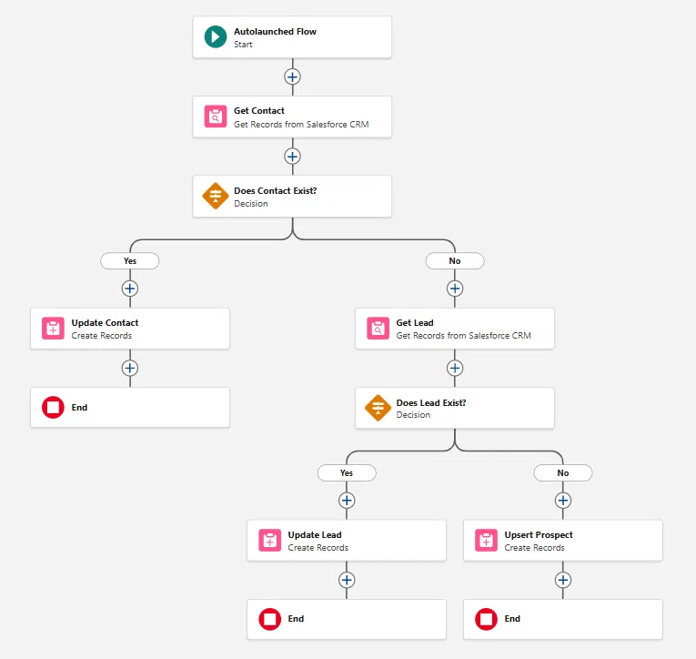Click the Update Contact create-records icon

point(53,329)
